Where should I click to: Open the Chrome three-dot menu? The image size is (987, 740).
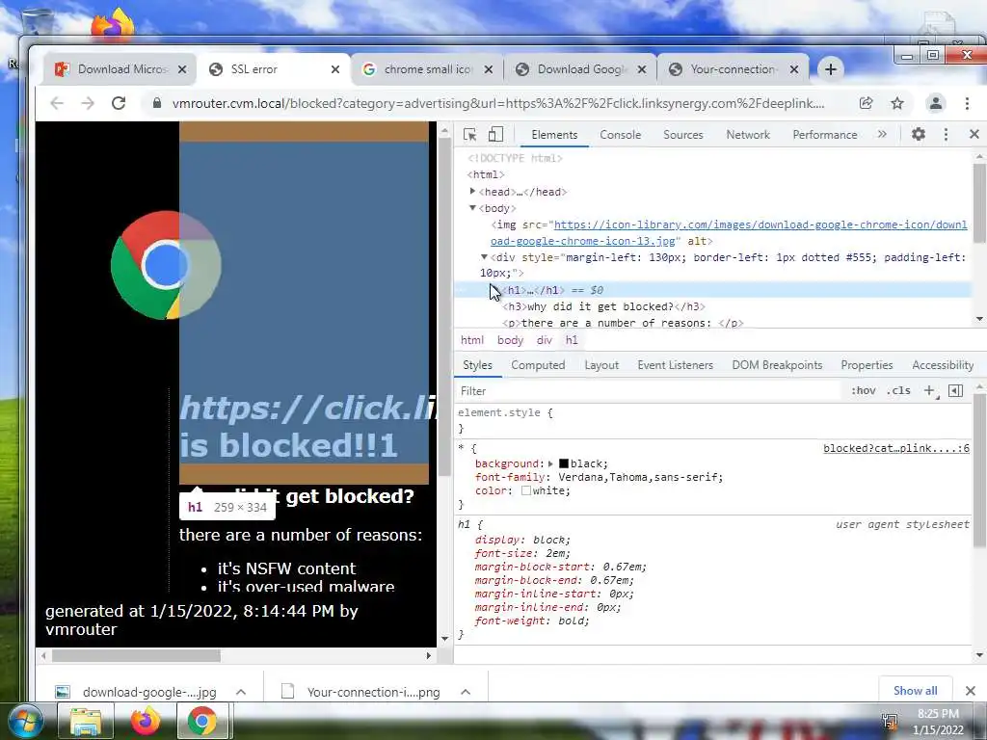click(968, 103)
